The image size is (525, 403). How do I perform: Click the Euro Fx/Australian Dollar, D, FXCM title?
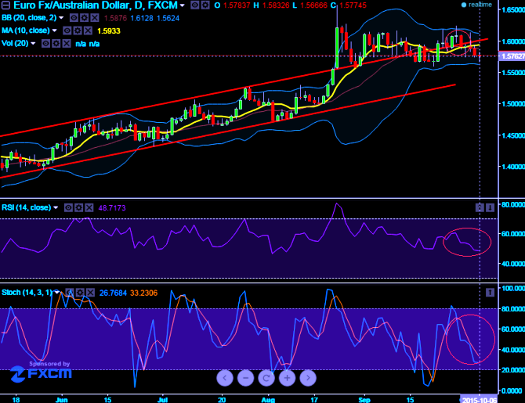(96, 5)
